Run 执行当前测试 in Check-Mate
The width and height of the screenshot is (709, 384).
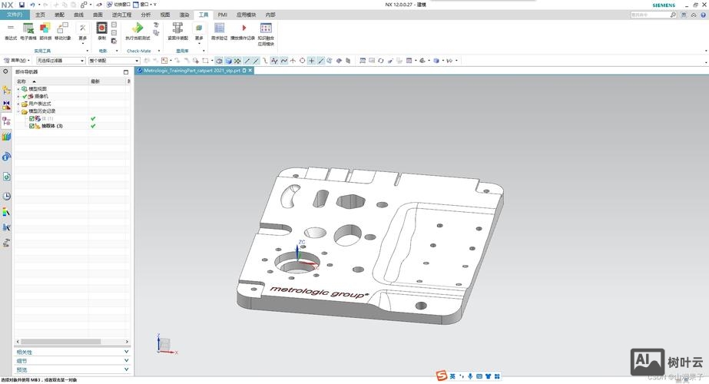[137, 29]
